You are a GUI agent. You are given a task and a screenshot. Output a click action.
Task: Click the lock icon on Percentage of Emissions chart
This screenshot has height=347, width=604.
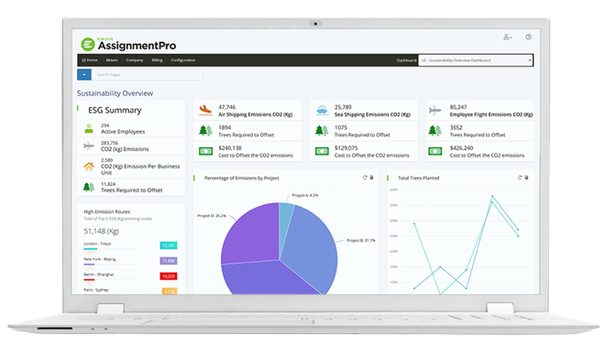pos(372,178)
